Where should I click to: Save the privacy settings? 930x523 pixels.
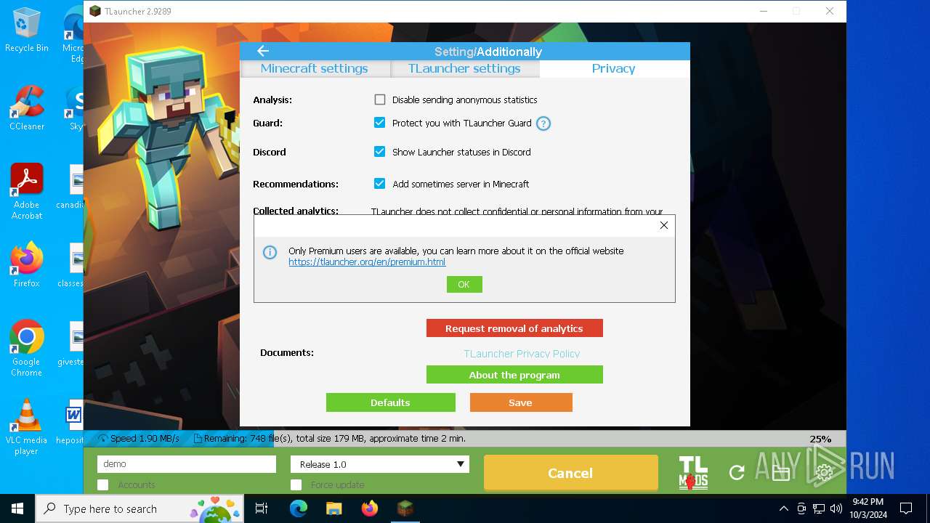click(x=521, y=402)
